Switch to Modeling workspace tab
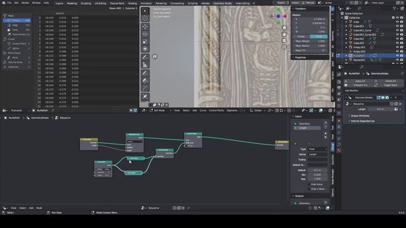406x228 pixels. tap(72, 3)
